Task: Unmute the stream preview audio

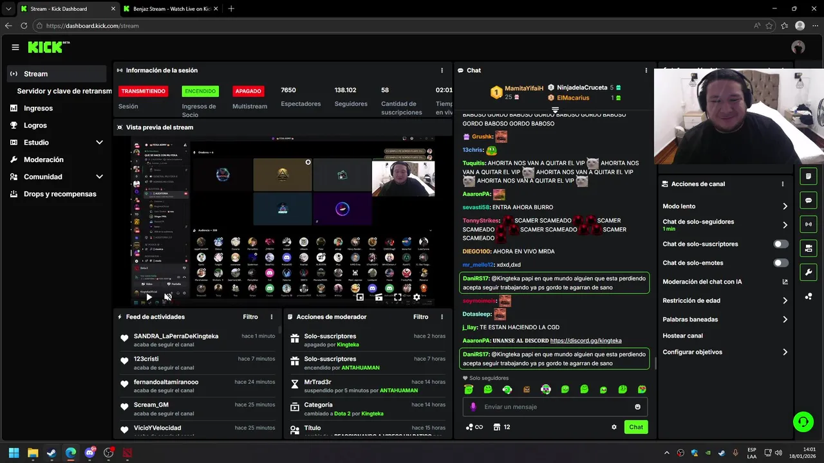Action: (168, 297)
